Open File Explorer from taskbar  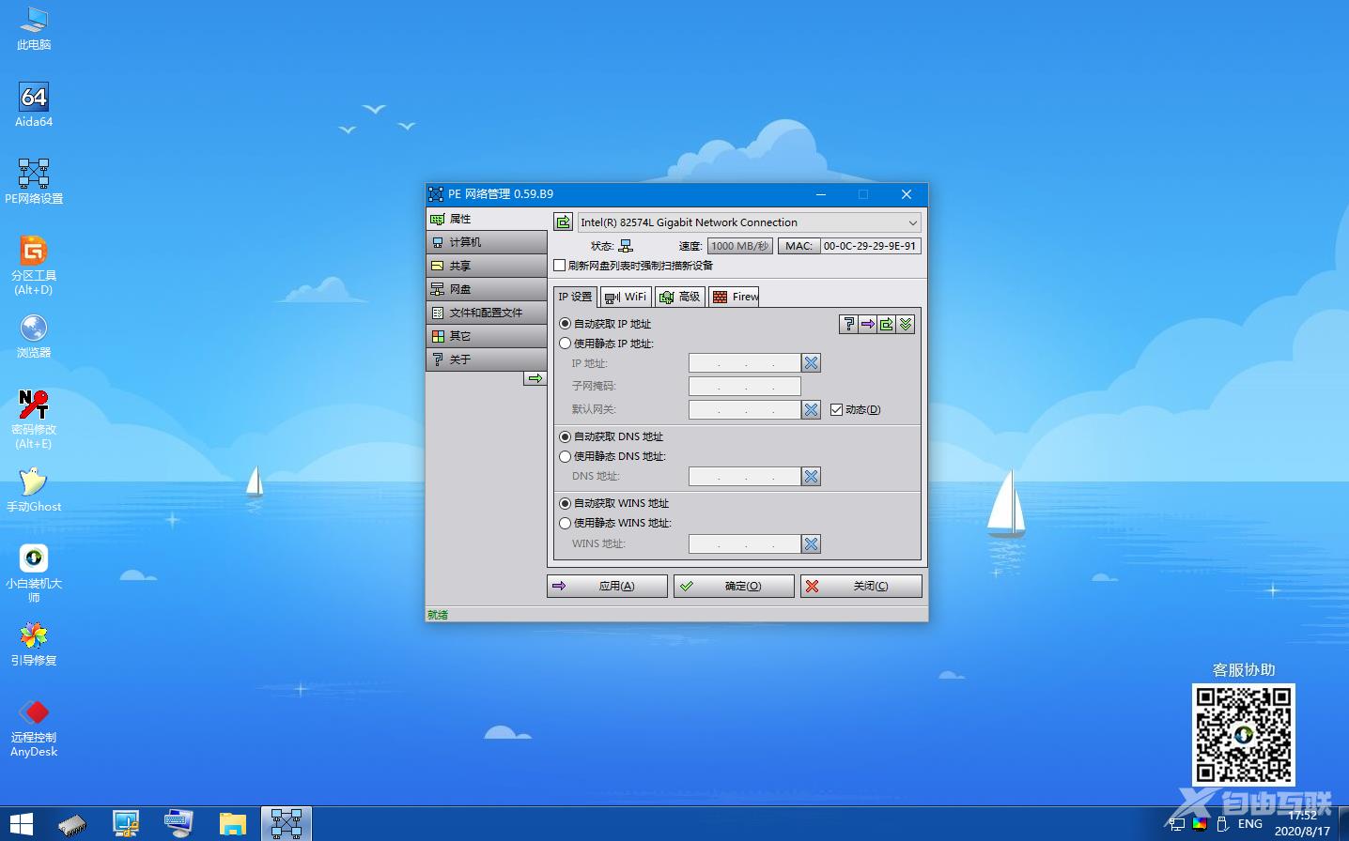click(x=232, y=824)
